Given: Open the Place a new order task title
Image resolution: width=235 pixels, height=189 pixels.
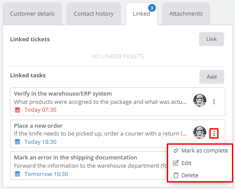Looking at the screenshot, I should [38, 126].
